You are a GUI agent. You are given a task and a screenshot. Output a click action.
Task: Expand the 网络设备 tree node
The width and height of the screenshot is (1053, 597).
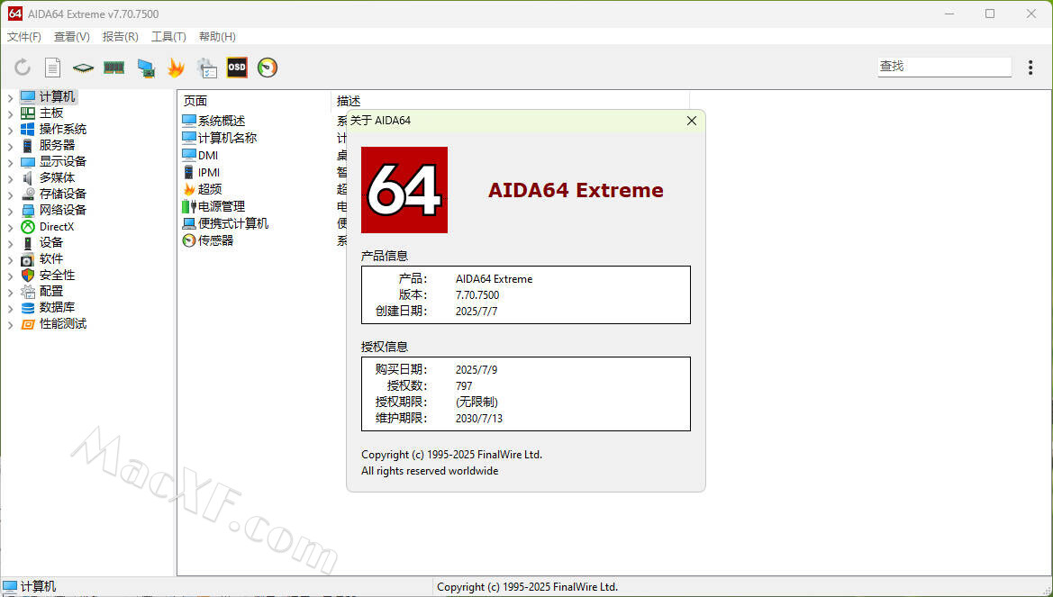10,210
